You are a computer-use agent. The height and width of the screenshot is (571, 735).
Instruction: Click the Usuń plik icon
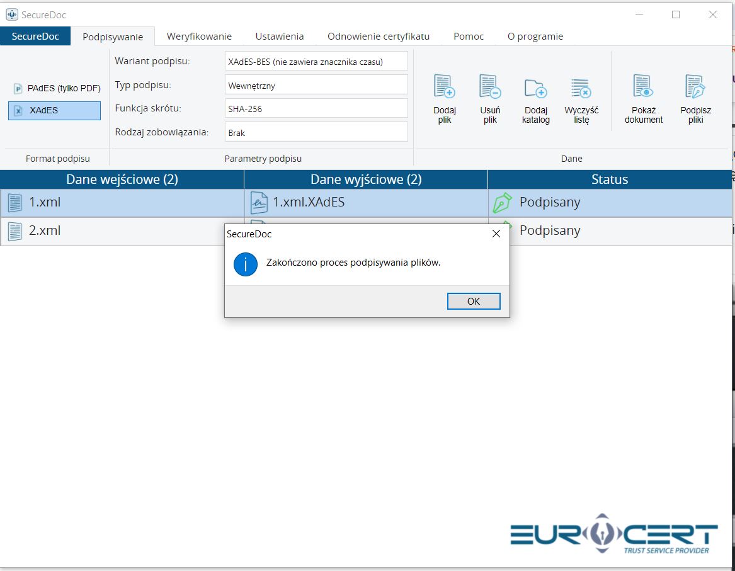coord(490,86)
